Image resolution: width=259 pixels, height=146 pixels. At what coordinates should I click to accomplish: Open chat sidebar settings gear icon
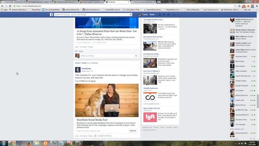[251, 139]
